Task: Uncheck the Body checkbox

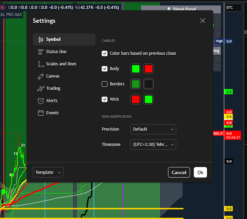Action: [105, 69]
